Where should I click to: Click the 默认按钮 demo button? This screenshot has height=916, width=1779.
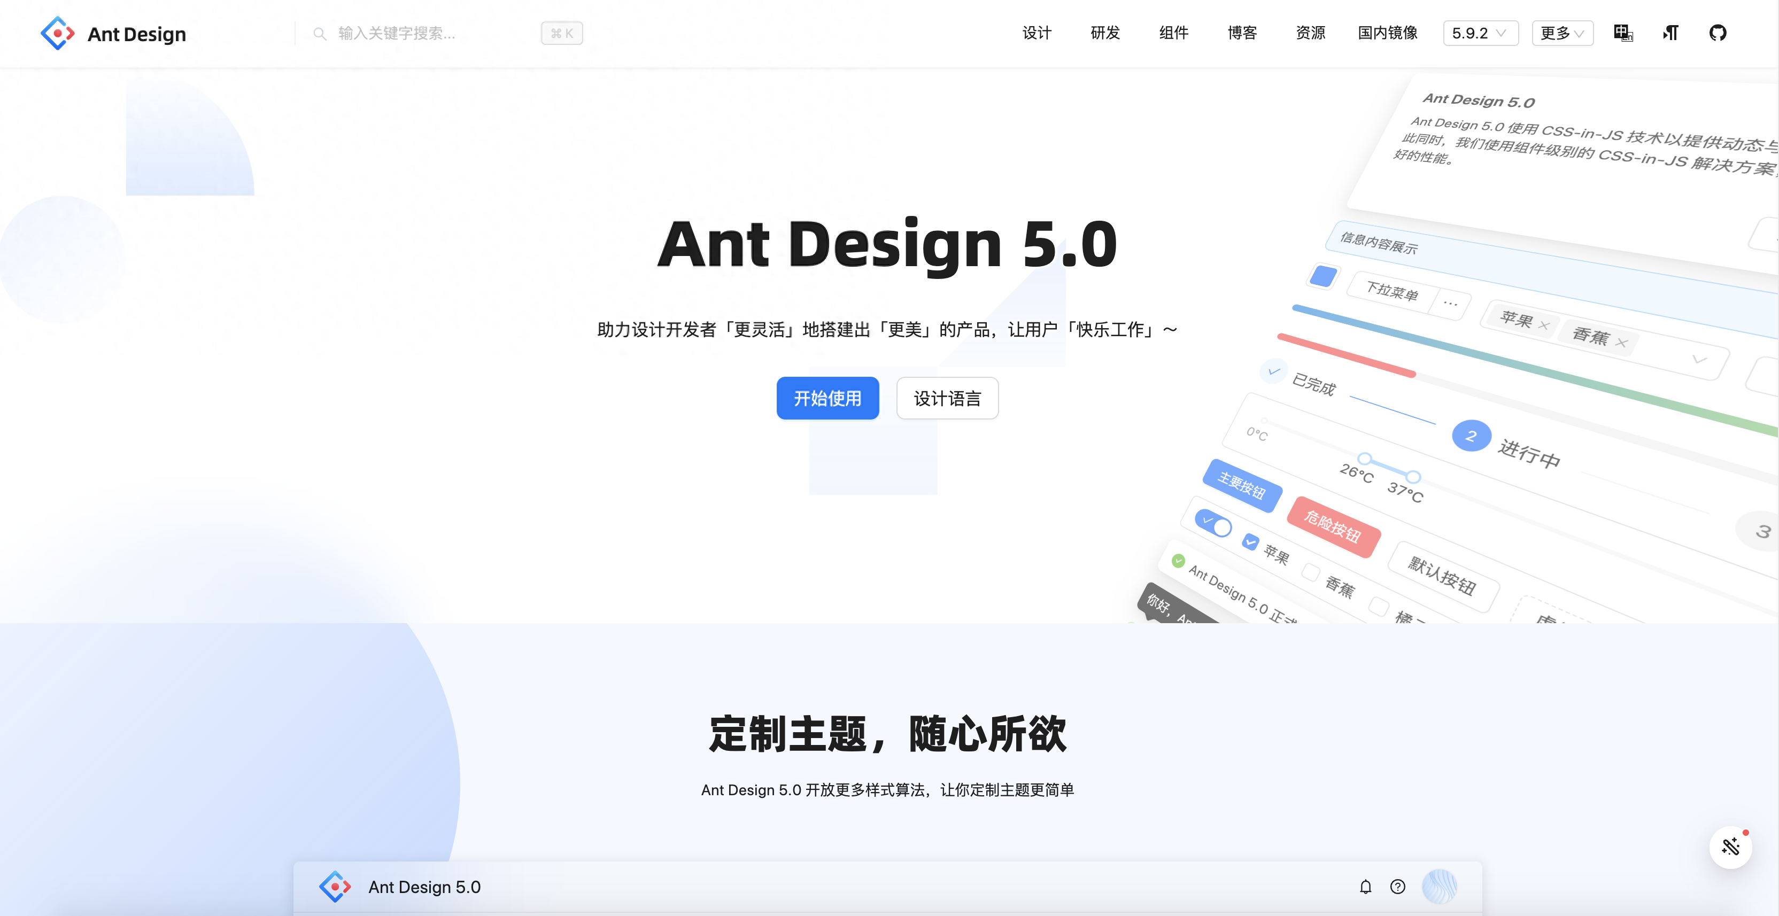1443,577
